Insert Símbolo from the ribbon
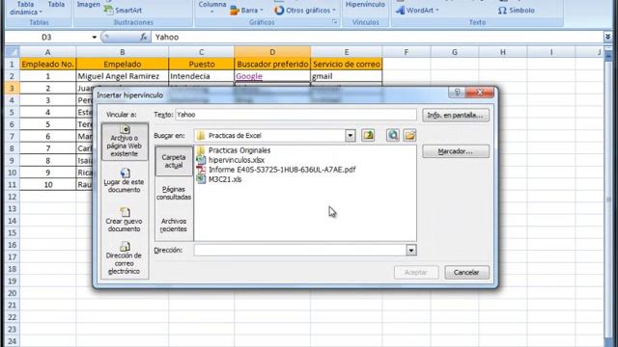 (x=516, y=11)
